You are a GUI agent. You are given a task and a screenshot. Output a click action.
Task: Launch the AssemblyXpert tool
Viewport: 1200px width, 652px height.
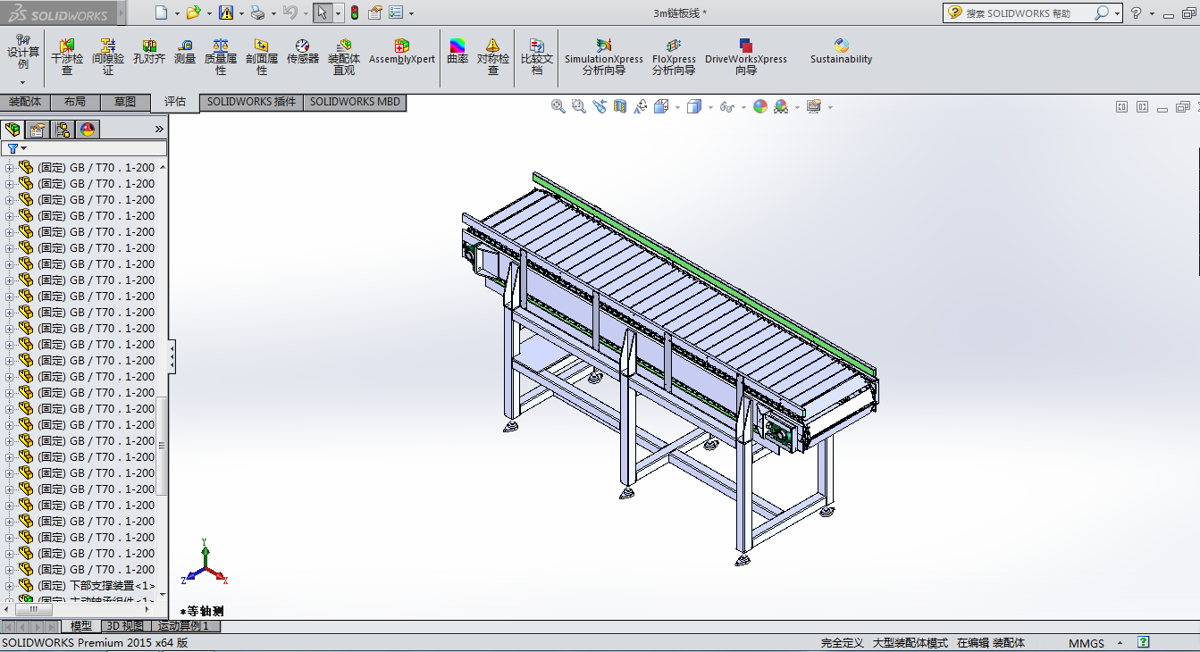pyautogui.click(x=401, y=53)
